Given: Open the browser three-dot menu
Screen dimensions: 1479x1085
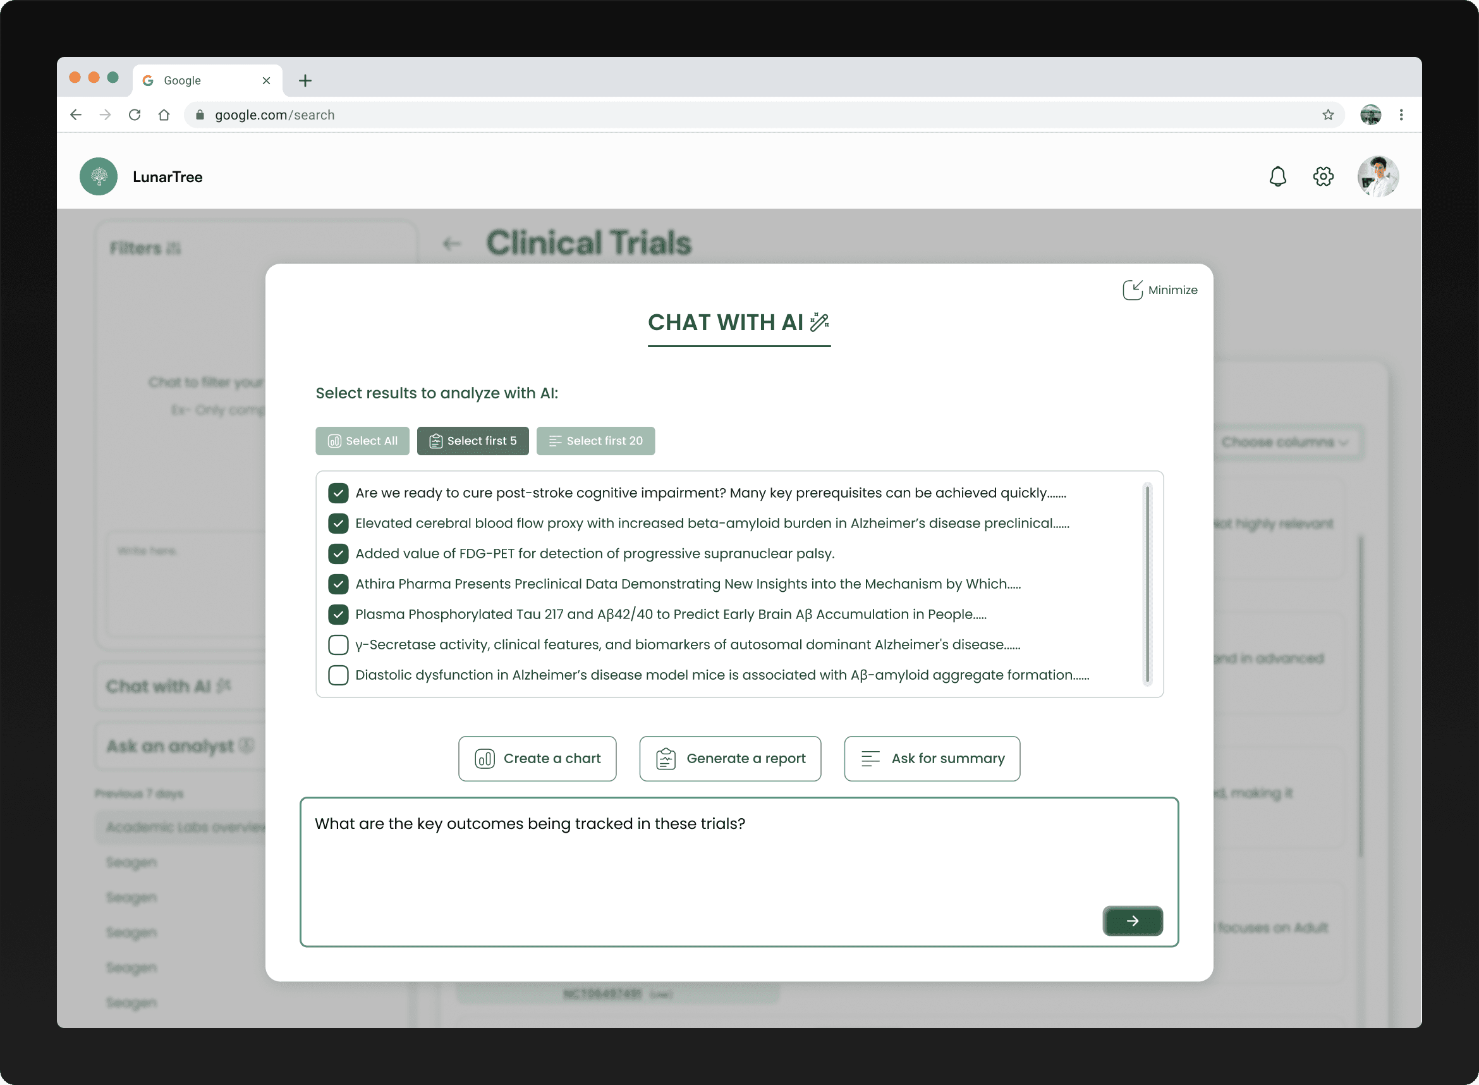Looking at the screenshot, I should (1401, 115).
